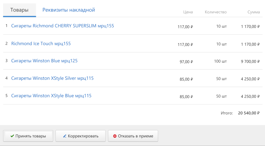Open Сигареты Winston Blue мрц125 product link
The width and height of the screenshot is (265, 146).
[x=44, y=61]
